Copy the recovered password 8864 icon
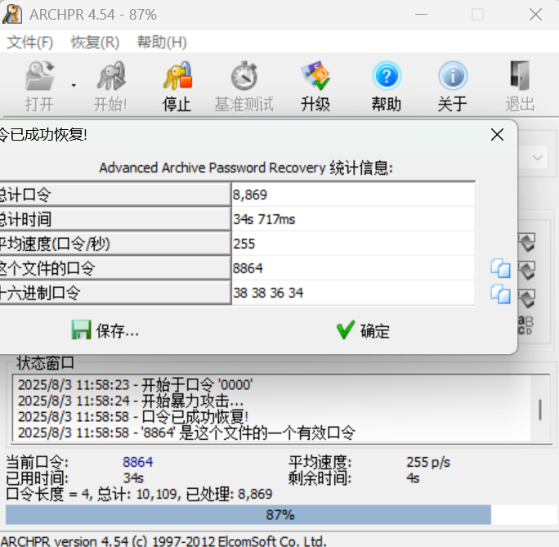Viewport: 559px width, 547px height. 500,268
